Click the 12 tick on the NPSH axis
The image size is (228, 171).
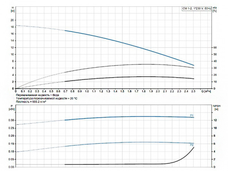pyautogui.click(x=215, y=120)
